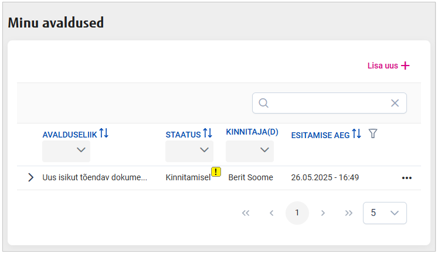Expand the Uus isikut tõendav dokument row

pos(30,177)
